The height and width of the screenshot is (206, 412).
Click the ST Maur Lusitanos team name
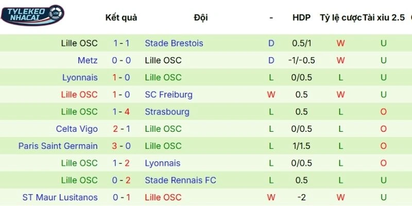(60, 197)
